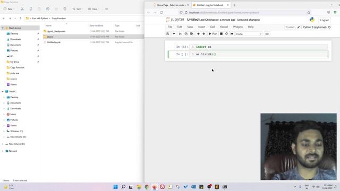
Task: Restart the kernel with the circular arrow
Action: click(x=226, y=34)
